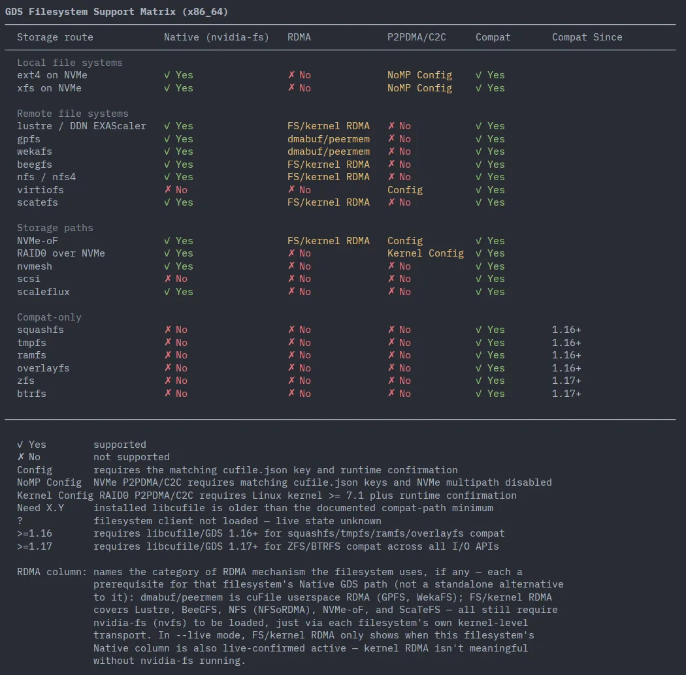Select the "zfs" row label
Viewport: 686px width, 675px height.
point(25,381)
